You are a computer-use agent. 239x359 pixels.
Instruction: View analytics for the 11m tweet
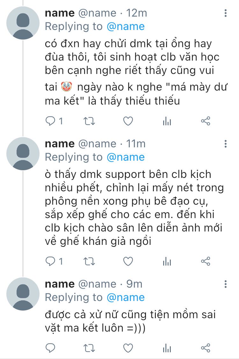coord(167,262)
